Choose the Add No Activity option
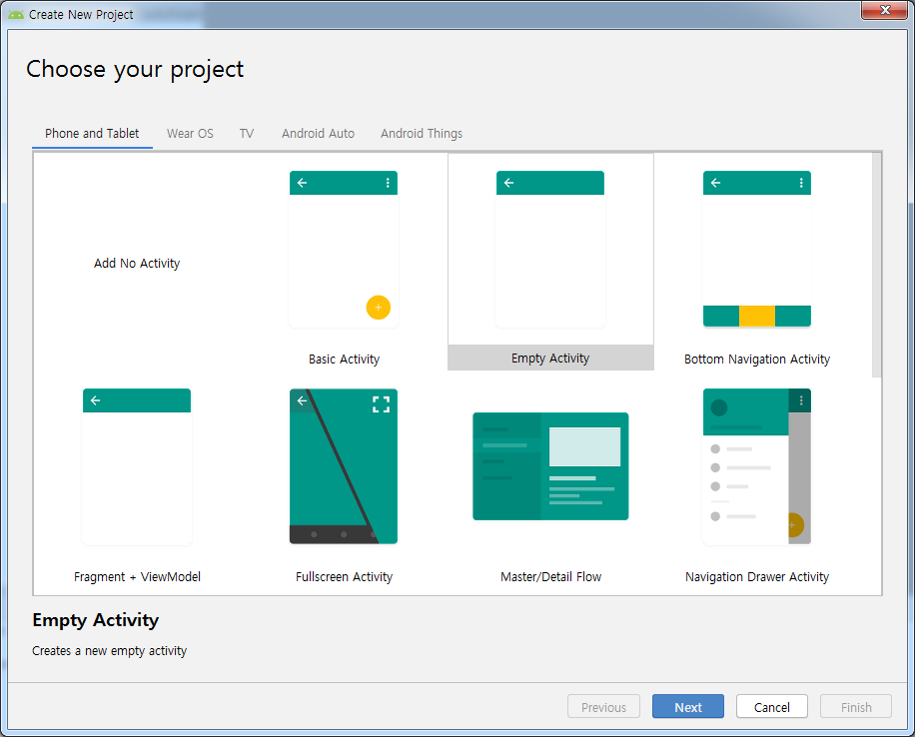Screen dimensions: 915x737 137,264
